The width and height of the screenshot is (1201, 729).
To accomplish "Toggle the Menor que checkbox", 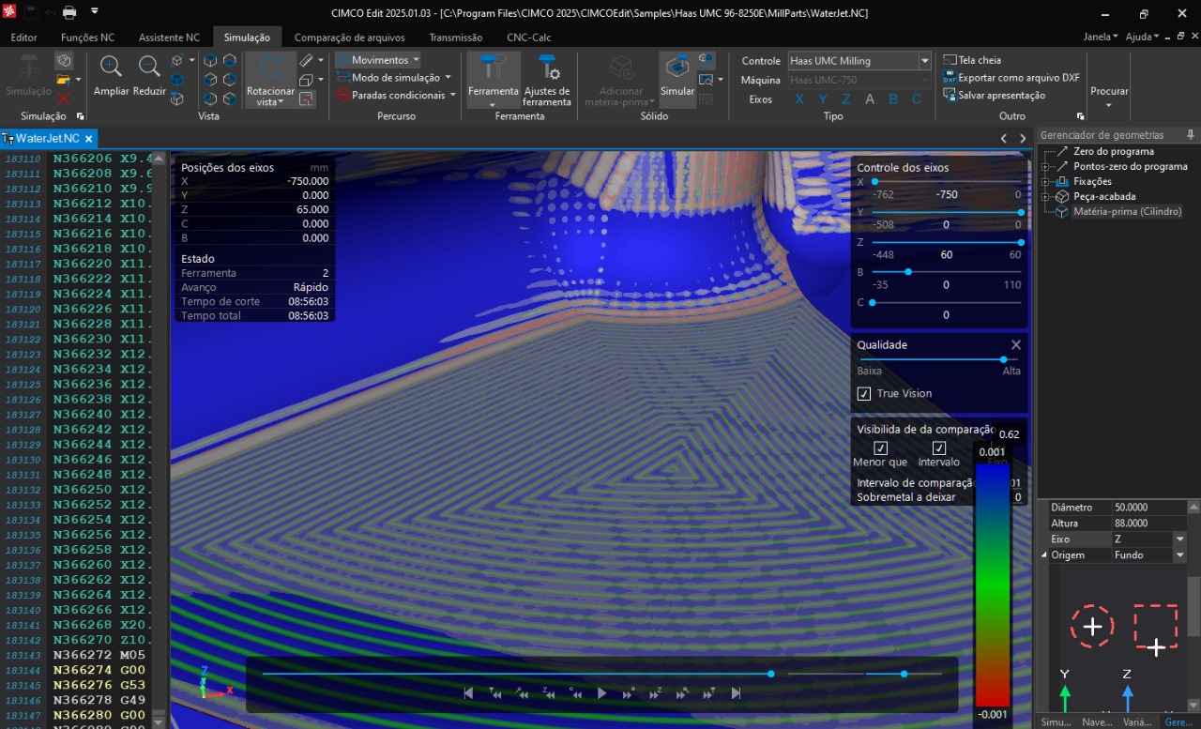I will pos(880,448).
